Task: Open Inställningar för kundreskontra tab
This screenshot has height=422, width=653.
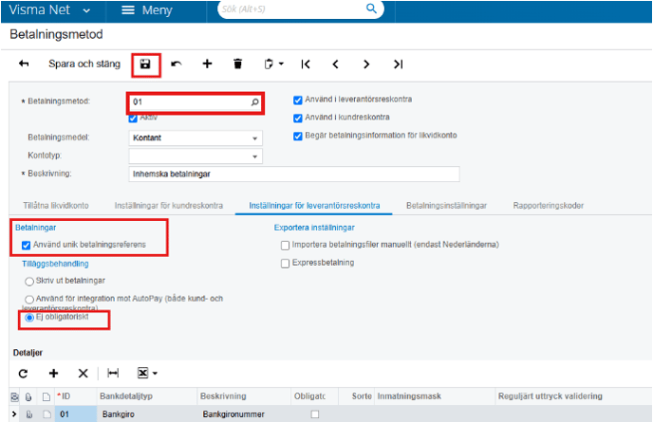Action: (x=169, y=206)
